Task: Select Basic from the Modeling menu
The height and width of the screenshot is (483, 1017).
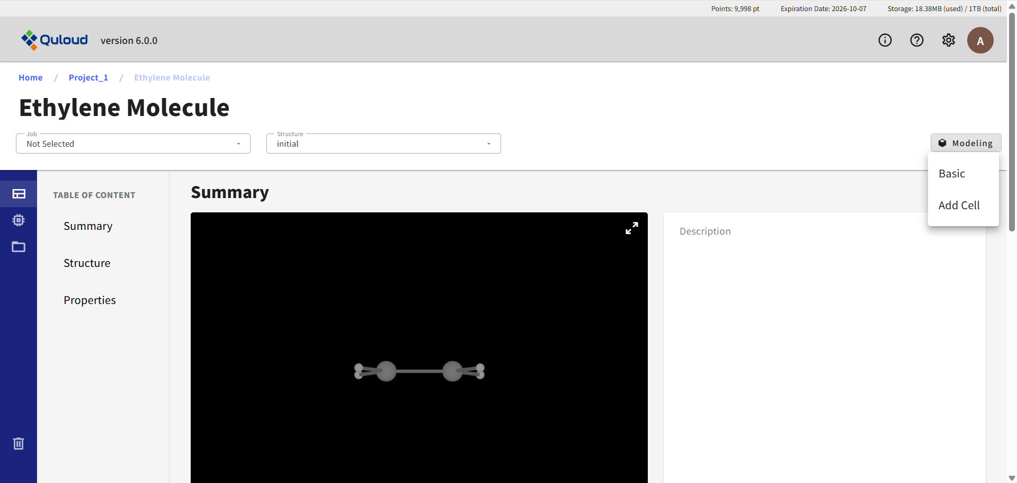Action: coord(952,173)
